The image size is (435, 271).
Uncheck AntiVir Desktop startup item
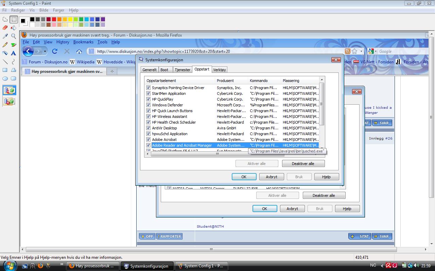click(148, 128)
